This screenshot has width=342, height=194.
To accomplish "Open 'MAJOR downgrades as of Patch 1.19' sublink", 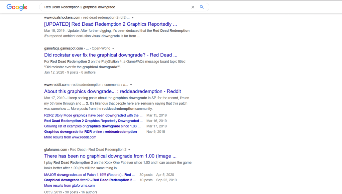I will (90, 175).
